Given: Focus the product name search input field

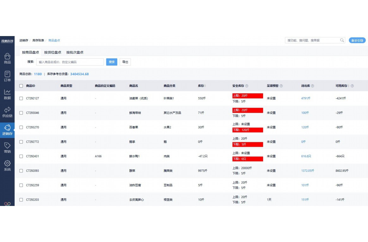Looking at the screenshot, I should (x=70, y=62).
